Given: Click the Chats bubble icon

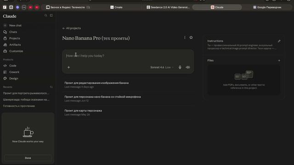Looking at the screenshot, I should point(5,32).
